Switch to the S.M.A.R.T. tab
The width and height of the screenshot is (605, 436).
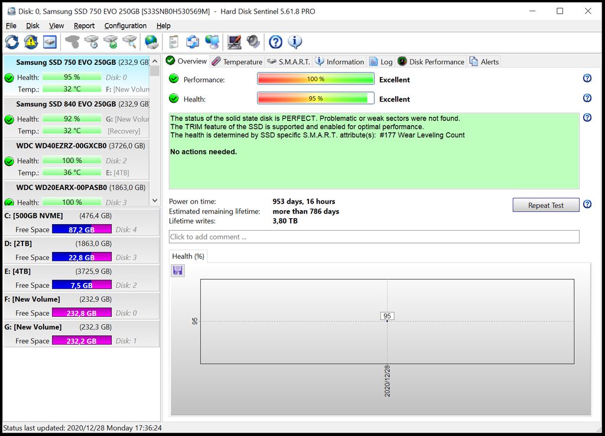288,61
